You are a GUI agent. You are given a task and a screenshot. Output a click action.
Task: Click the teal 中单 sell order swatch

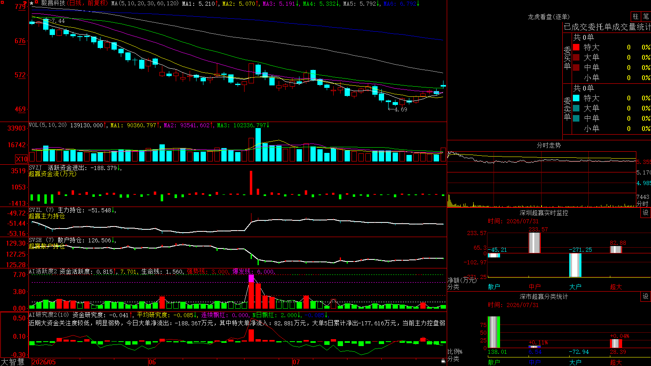[x=576, y=118]
